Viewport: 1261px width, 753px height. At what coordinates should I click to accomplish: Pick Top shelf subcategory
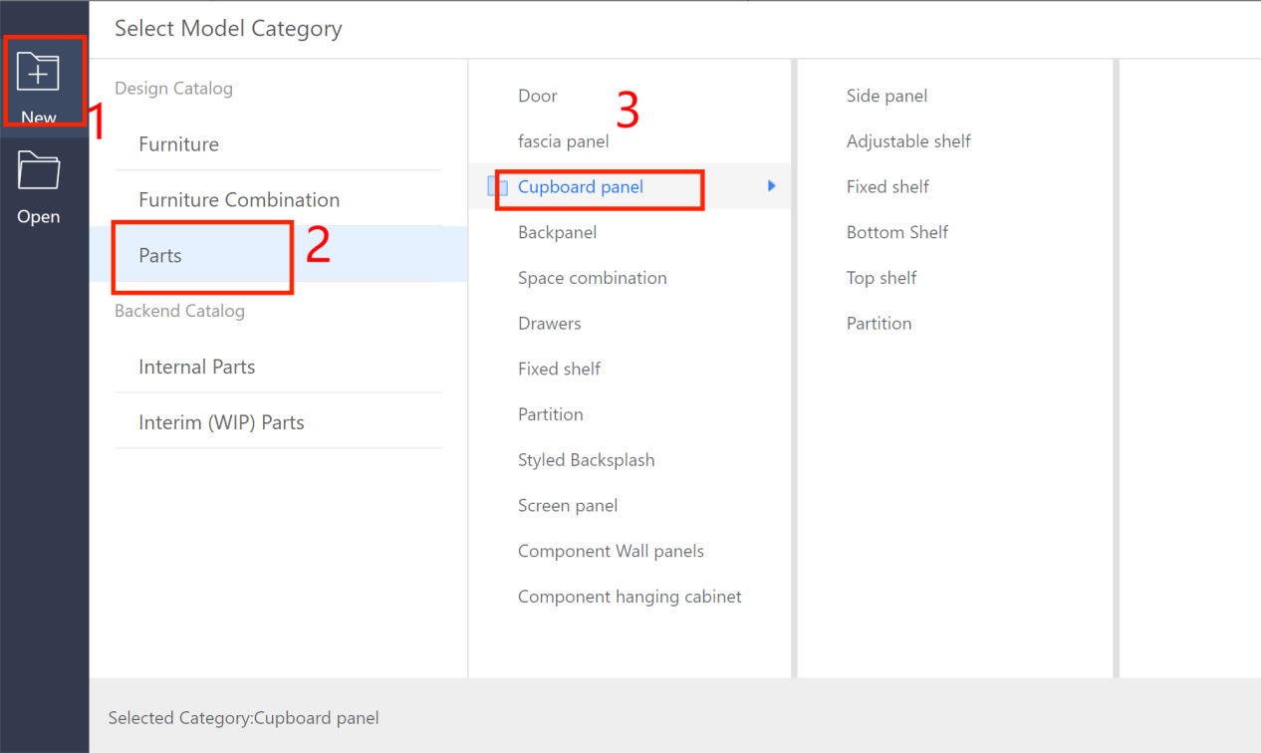click(x=882, y=279)
